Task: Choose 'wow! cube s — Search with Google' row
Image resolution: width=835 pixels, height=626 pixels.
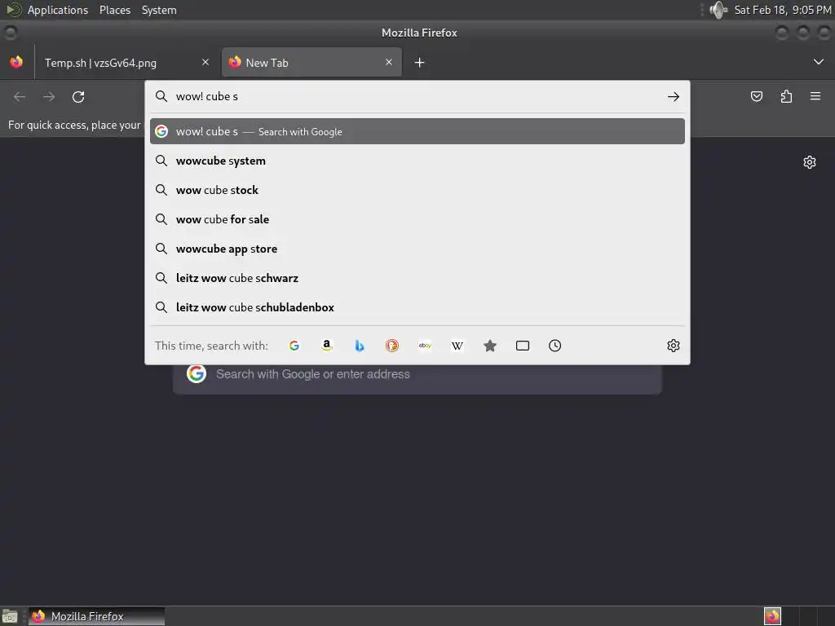Action: tap(417, 131)
